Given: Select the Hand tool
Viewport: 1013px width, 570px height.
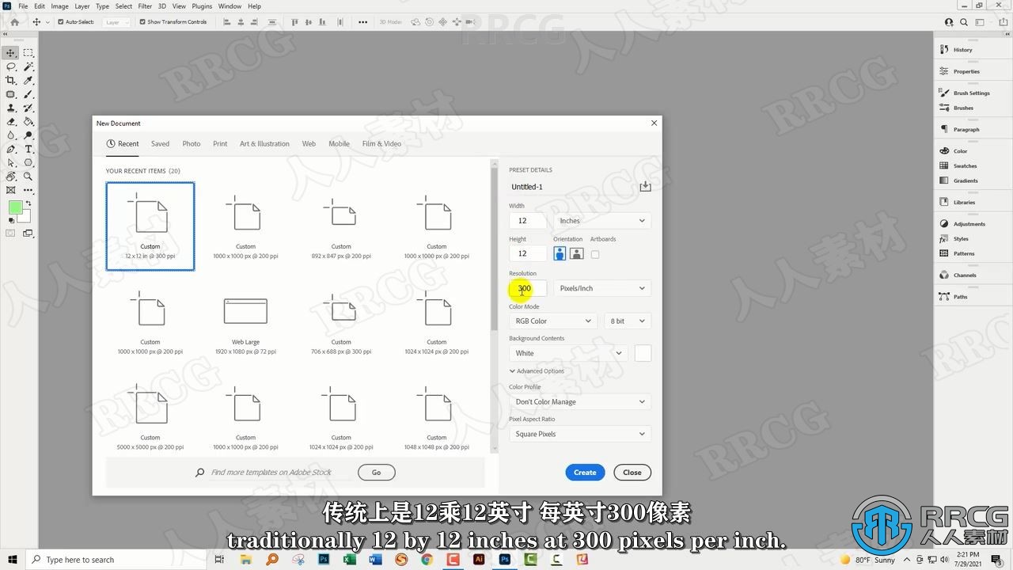Looking at the screenshot, I should coord(11,177).
